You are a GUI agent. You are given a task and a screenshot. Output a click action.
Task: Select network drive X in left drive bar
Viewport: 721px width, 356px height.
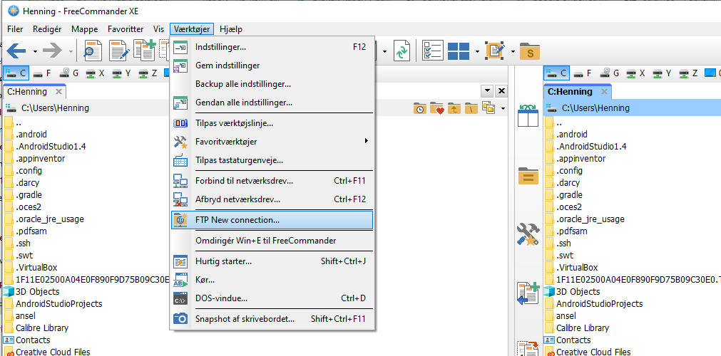pyautogui.click(x=96, y=73)
